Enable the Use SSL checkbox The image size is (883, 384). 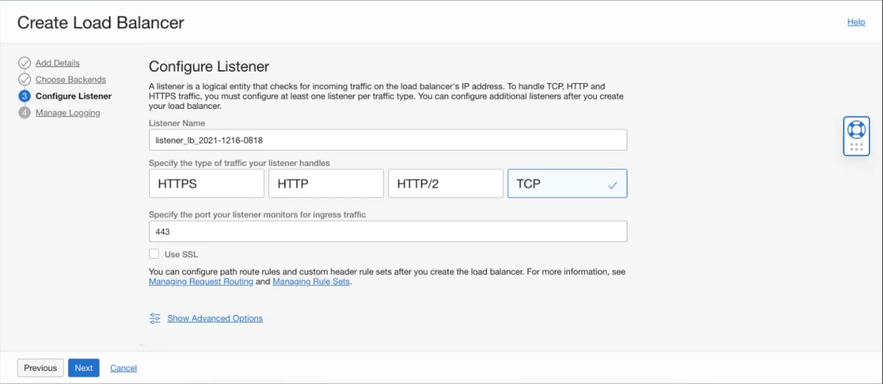point(154,254)
